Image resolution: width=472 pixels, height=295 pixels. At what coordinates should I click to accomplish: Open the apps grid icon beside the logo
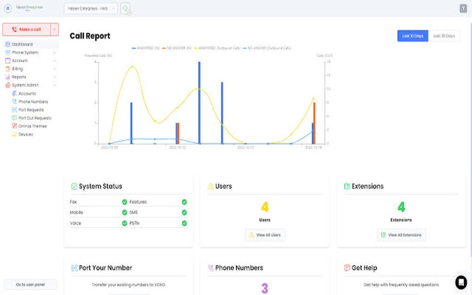[x=8, y=8]
